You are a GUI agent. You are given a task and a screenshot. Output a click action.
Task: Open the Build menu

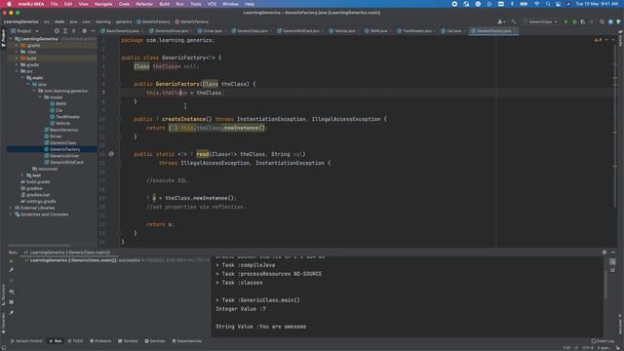165,4
